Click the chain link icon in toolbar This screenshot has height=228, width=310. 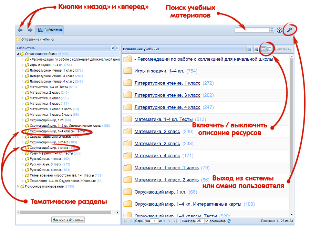(256, 49)
